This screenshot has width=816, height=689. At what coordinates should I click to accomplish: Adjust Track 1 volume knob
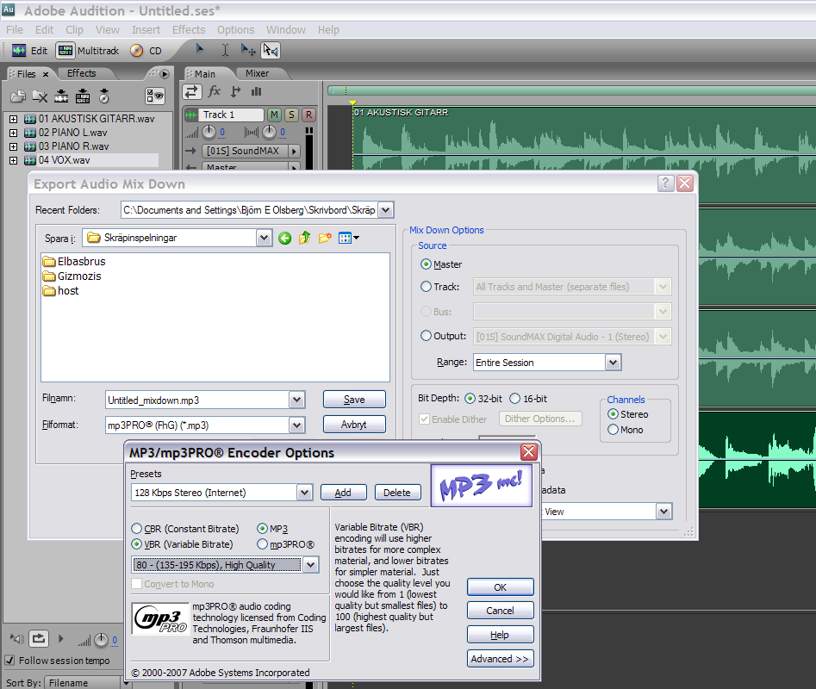click(x=209, y=132)
